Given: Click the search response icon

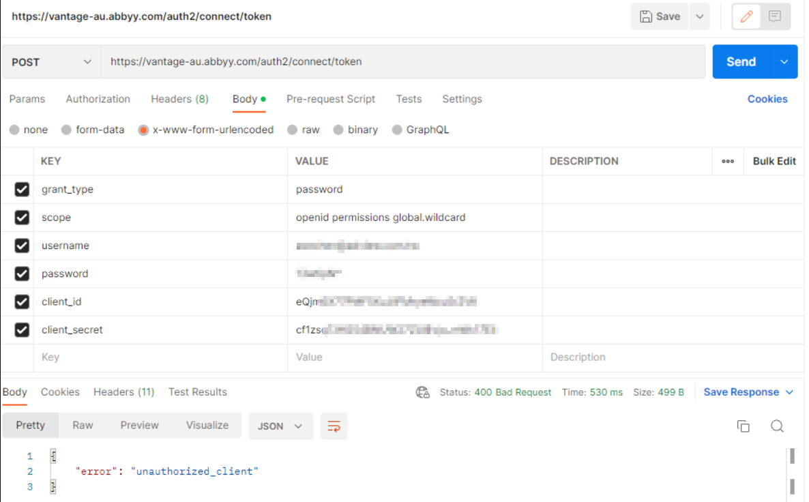Looking at the screenshot, I should click(777, 426).
